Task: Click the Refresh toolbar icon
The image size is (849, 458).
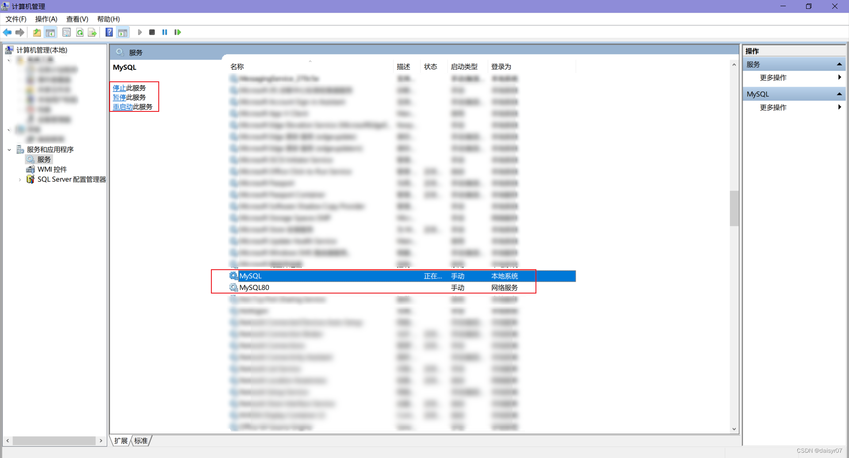Action: [80, 32]
